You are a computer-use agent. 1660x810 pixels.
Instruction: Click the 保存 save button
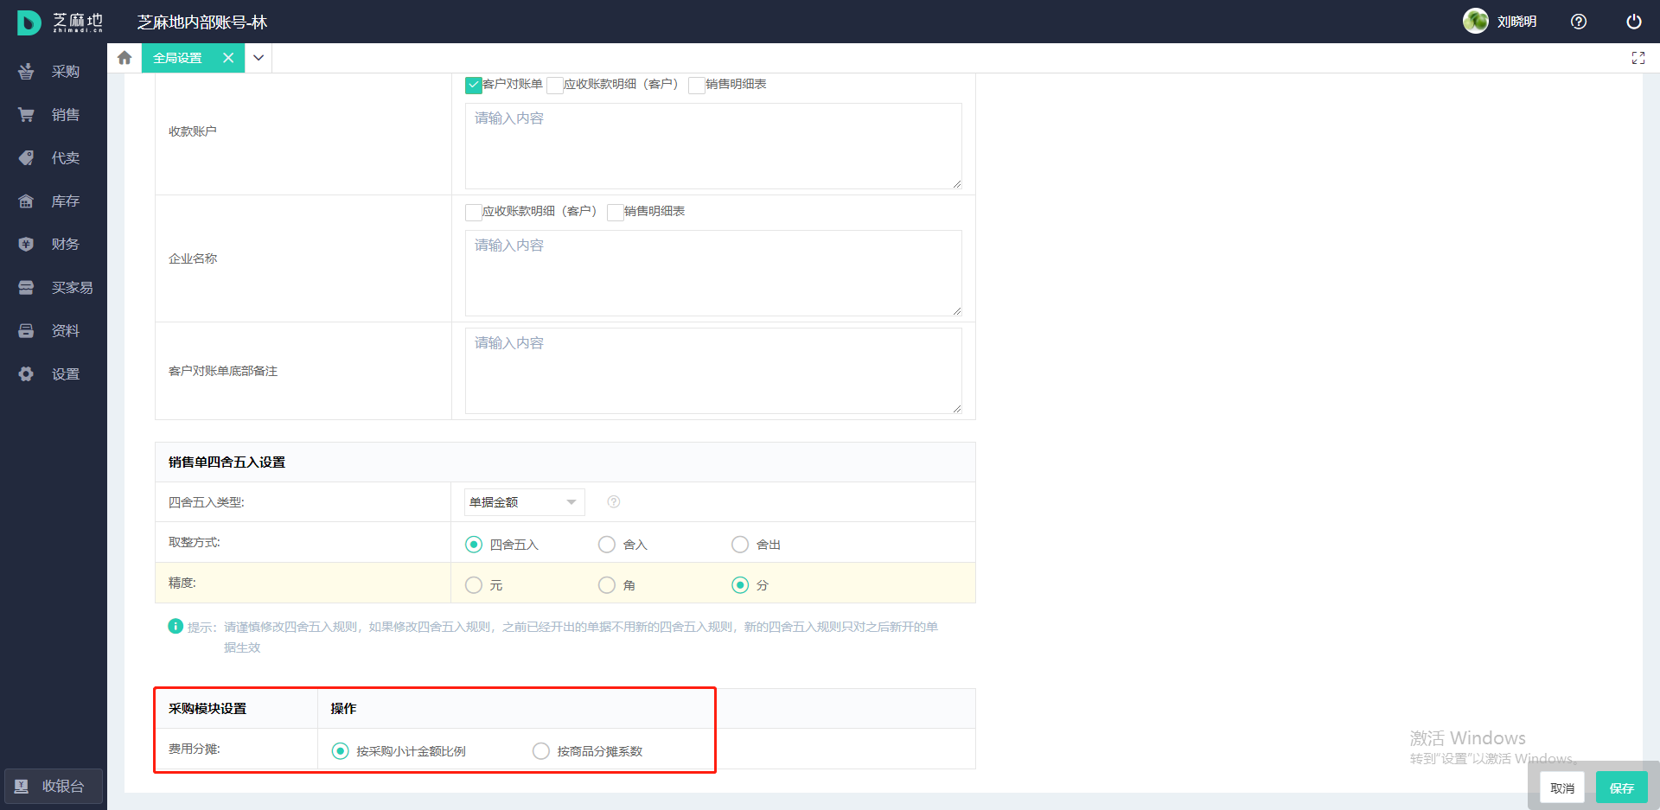click(1622, 788)
